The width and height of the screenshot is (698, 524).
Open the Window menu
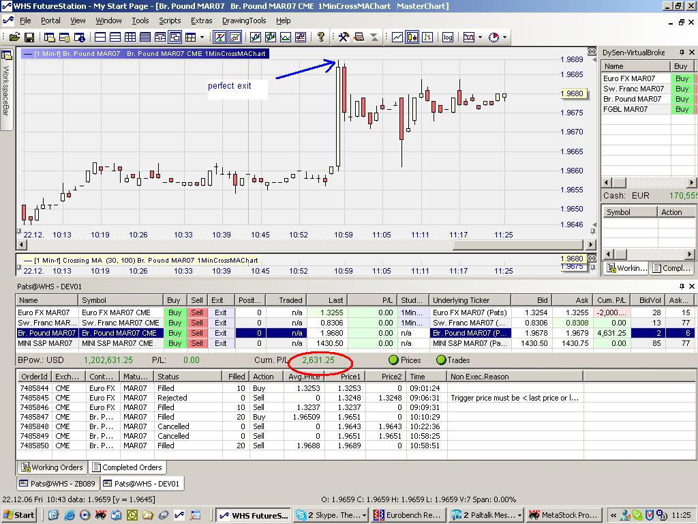(x=108, y=20)
